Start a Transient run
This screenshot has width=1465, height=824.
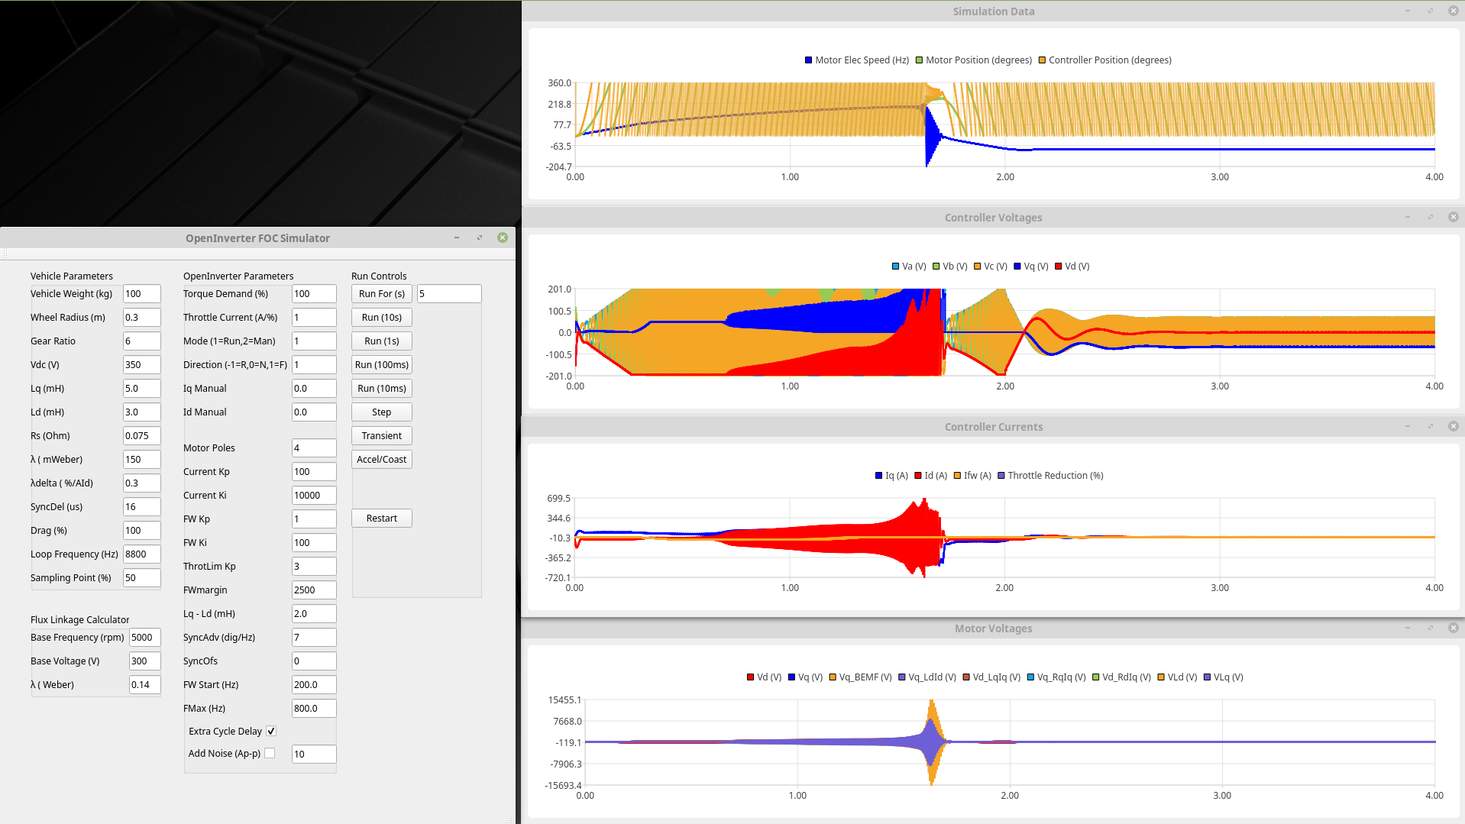[x=381, y=435]
